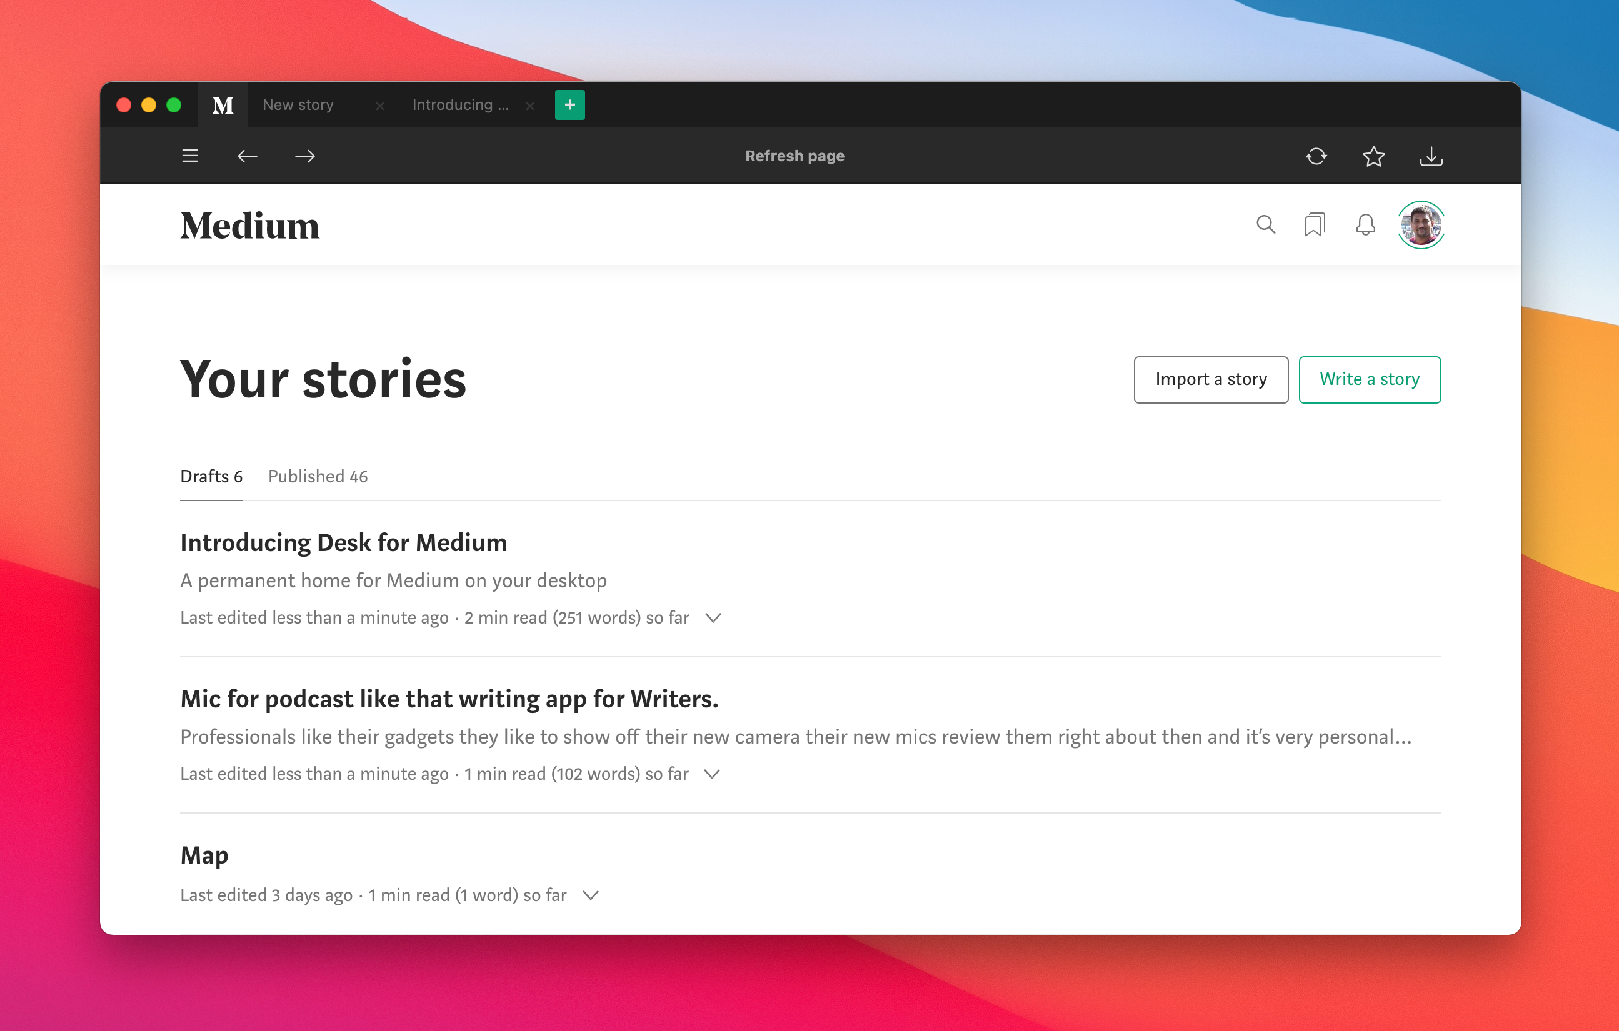
Task: Click the Refresh page title text
Action: (x=794, y=156)
